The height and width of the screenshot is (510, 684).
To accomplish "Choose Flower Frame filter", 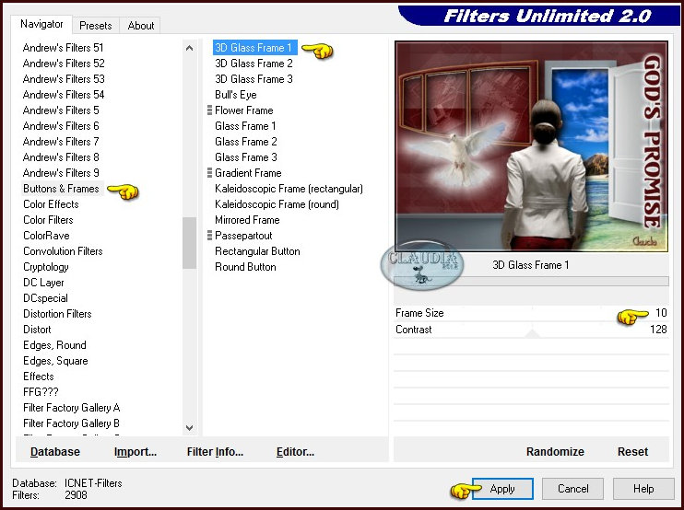I will click(x=244, y=110).
